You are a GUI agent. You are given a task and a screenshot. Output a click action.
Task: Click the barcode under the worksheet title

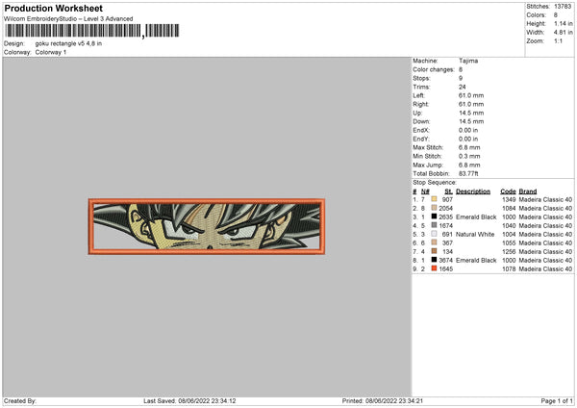click(x=92, y=31)
